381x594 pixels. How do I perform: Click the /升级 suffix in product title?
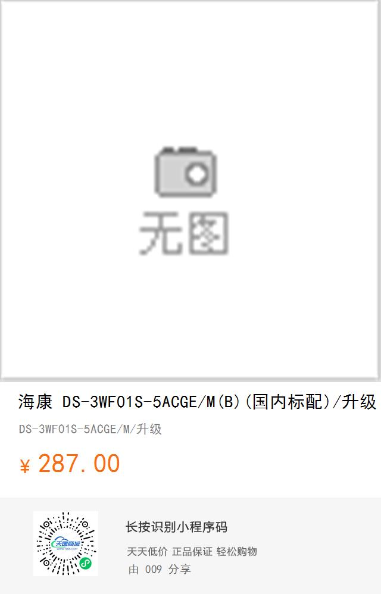tap(354, 402)
